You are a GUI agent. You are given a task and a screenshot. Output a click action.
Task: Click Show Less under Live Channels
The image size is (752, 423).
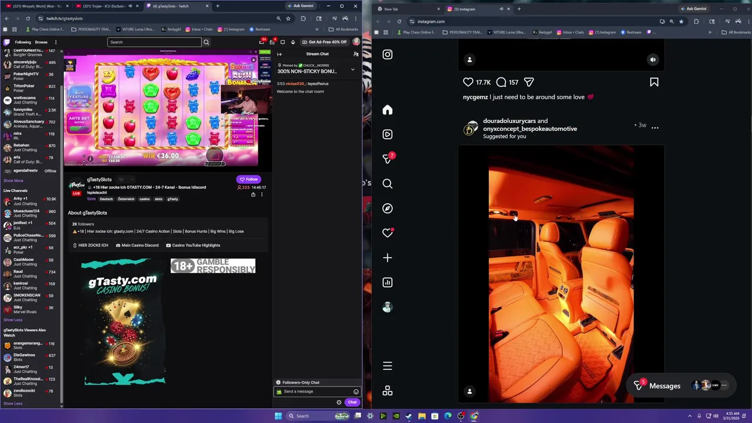click(x=13, y=320)
